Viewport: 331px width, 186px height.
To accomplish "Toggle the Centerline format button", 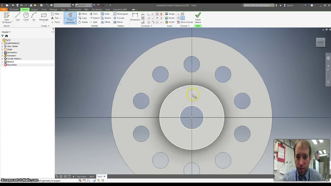I will [178, 18].
